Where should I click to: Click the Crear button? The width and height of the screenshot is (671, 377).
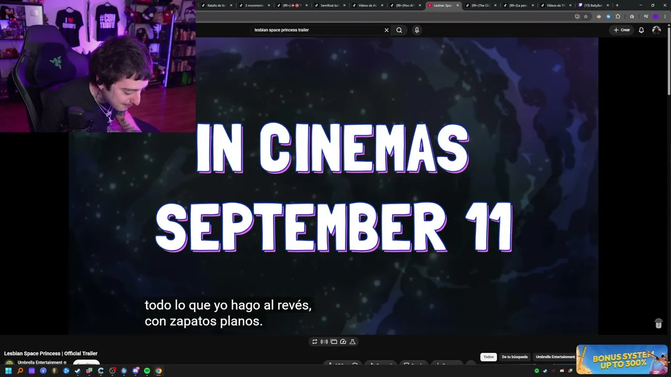click(x=622, y=30)
